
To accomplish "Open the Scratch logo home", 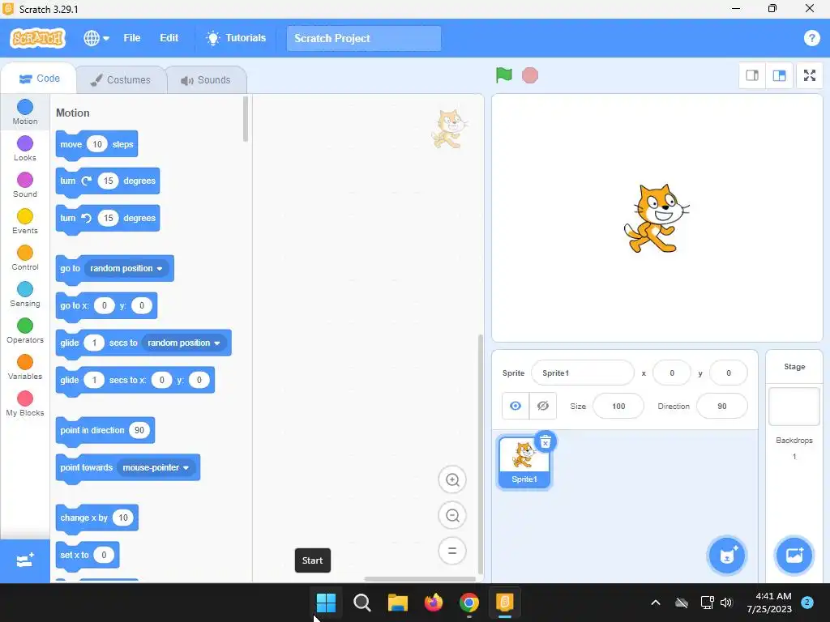I will pyautogui.click(x=37, y=38).
